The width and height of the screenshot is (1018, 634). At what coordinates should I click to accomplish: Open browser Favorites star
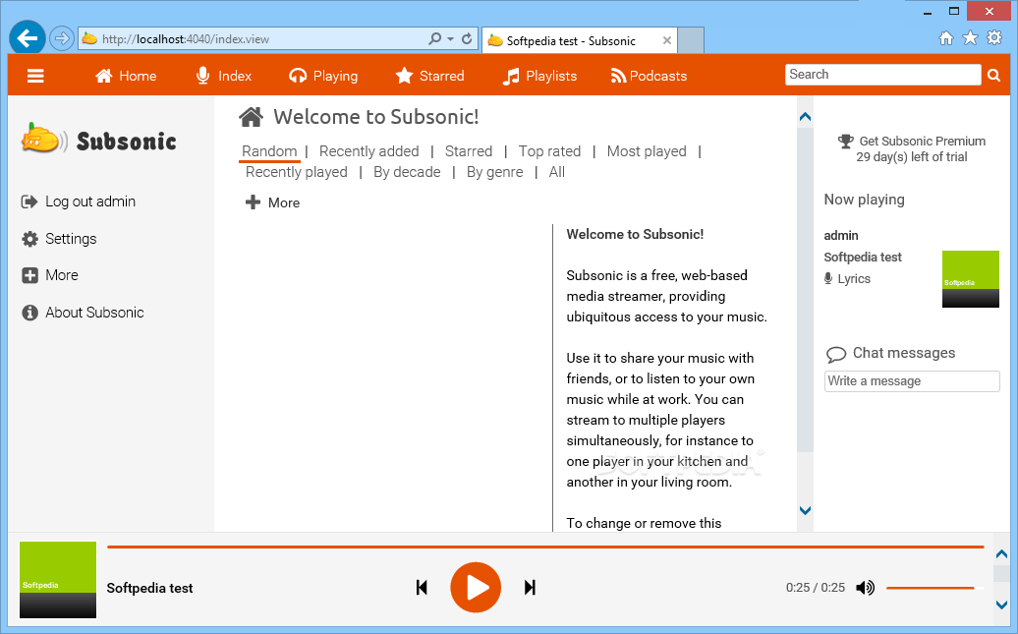pyautogui.click(x=970, y=38)
